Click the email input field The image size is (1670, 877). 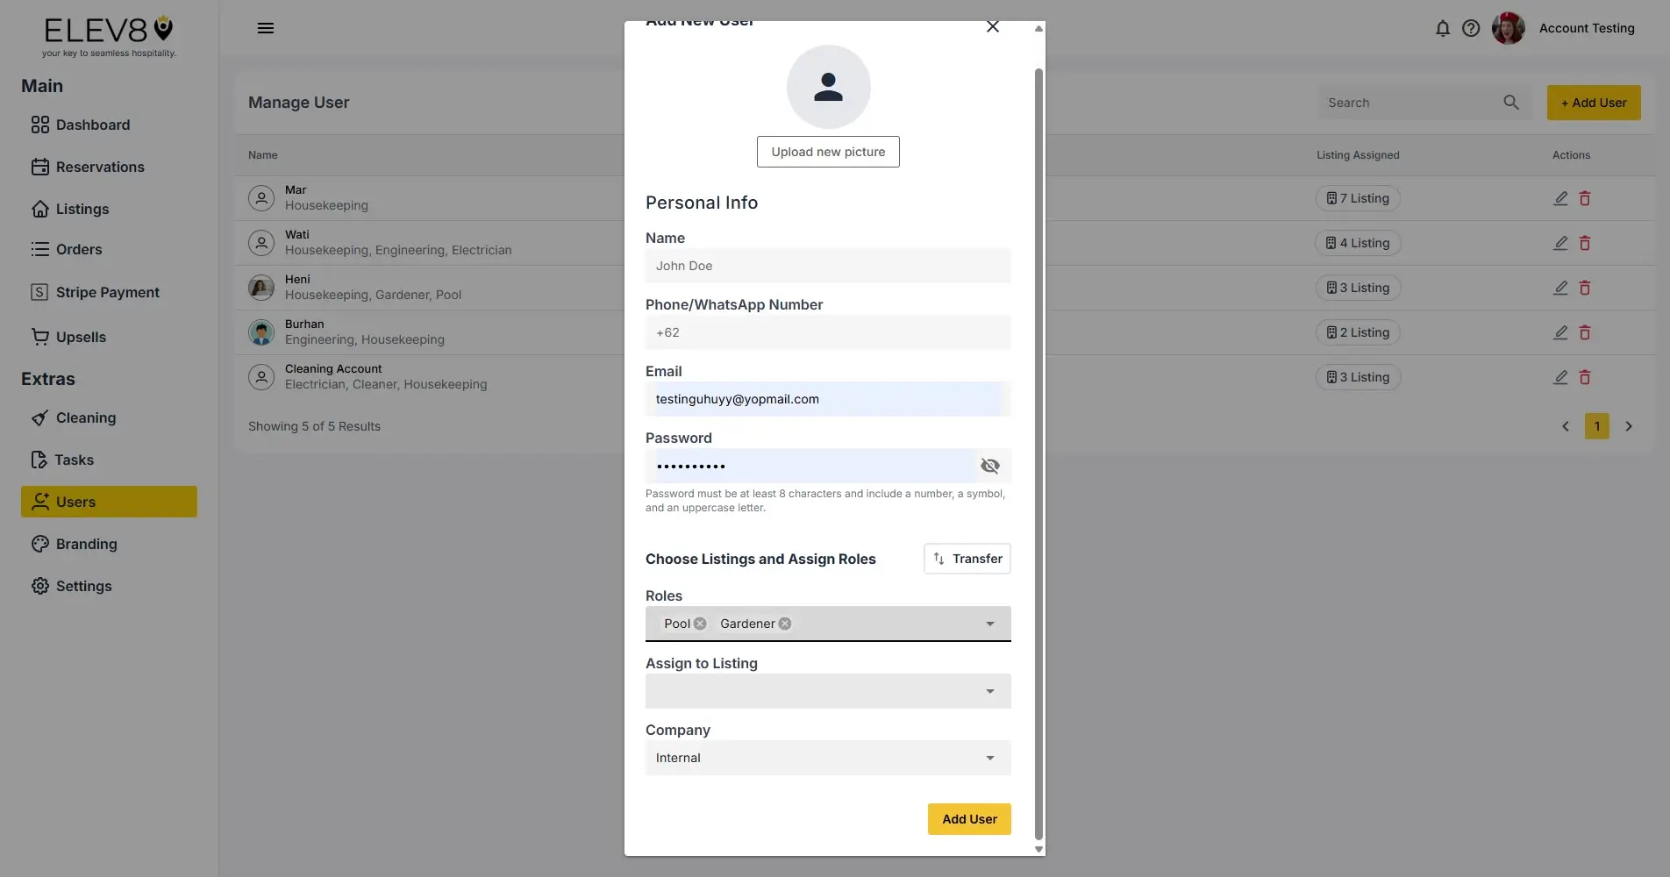point(827,399)
